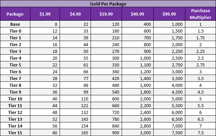Select the Tier 15 row label

(x=15, y=132)
